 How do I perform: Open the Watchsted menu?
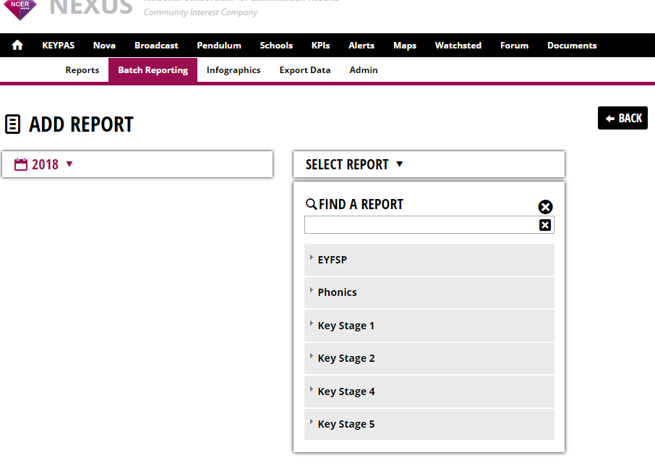click(458, 45)
